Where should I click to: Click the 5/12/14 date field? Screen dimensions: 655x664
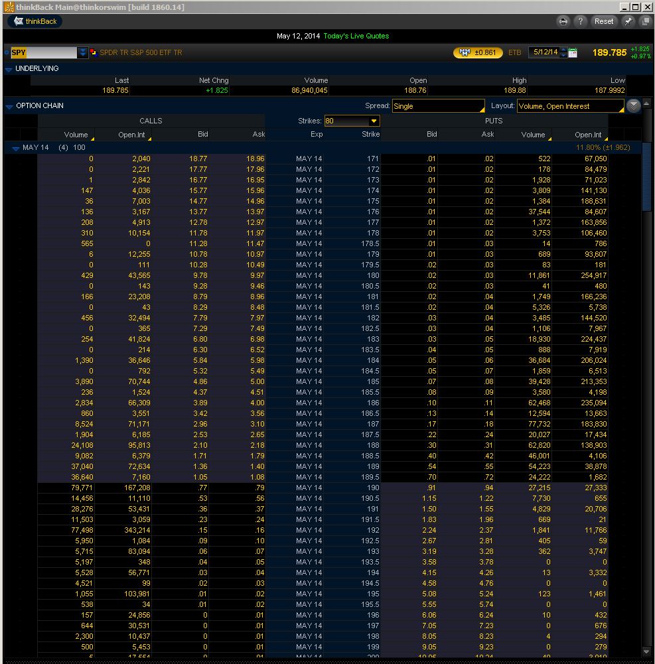pyautogui.click(x=546, y=52)
